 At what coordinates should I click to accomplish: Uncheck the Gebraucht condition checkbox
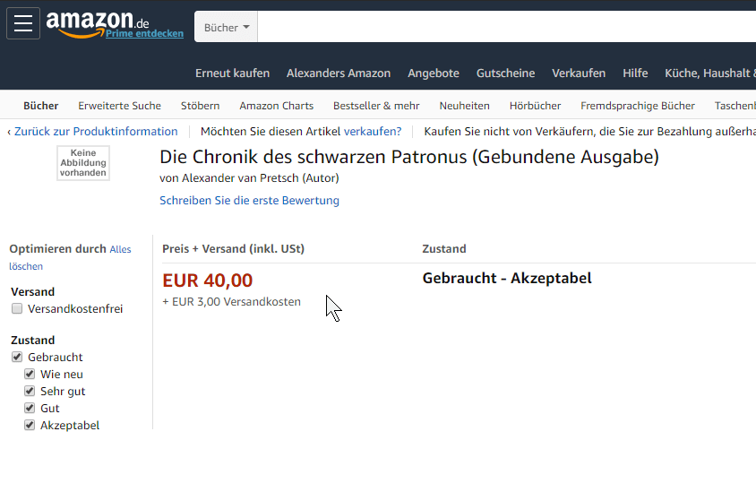(17, 358)
